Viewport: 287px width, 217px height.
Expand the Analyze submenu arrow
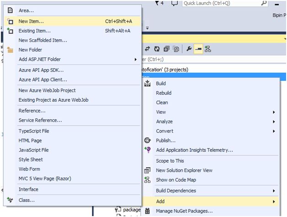pyautogui.click(x=274, y=122)
